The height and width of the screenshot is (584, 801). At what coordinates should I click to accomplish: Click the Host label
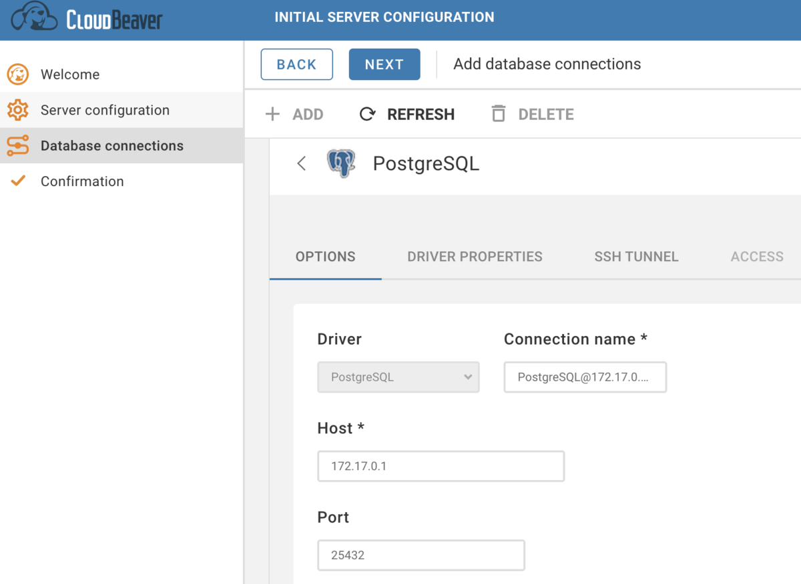pyautogui.click(x=340, y=428)
